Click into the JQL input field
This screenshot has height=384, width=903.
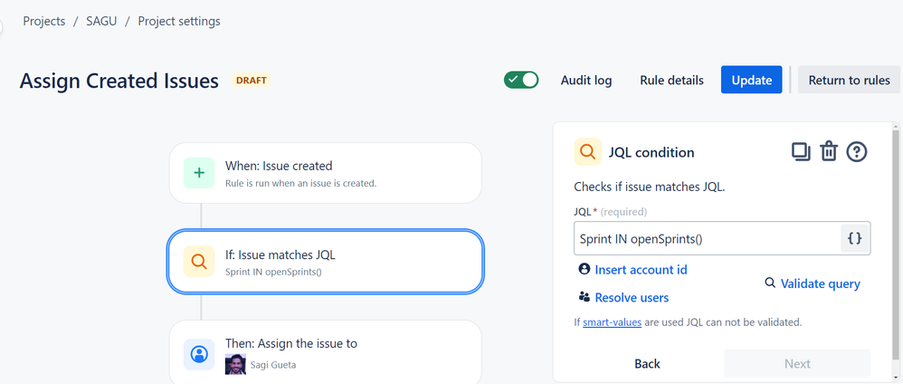[x=706, y=238]
